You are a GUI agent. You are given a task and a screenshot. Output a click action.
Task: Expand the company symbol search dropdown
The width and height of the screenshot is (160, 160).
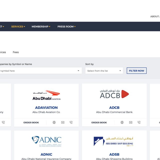pos(40,71)
